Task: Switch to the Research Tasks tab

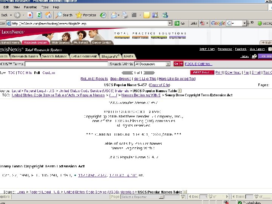Action: point(25,56)
